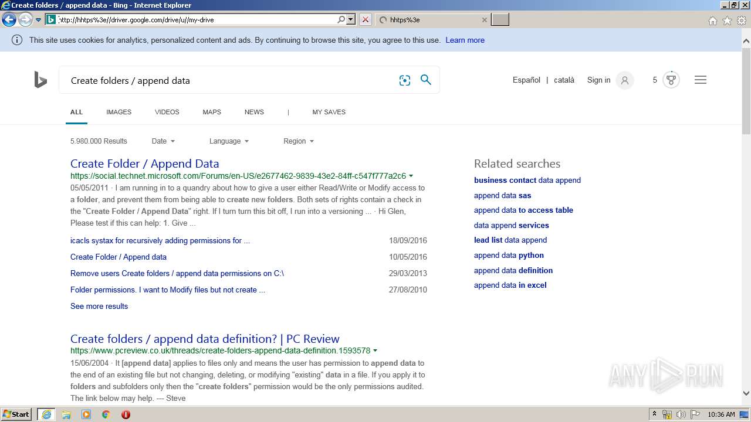This screenshot has width=751, height=422.
Task: Open related search data append services
Action: click(512, 225)
